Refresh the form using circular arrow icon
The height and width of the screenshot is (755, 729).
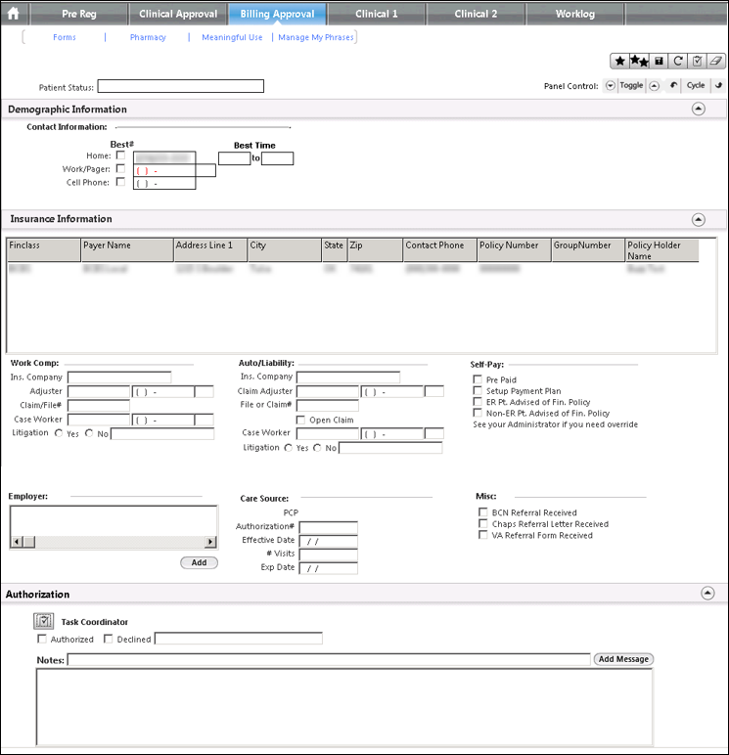click(x=678, y=62)
